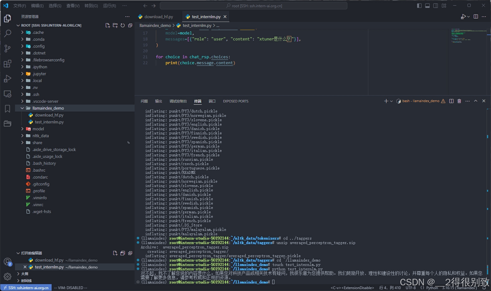Open editor more actions ellipsis
Screen dimensions: 491x291
point(484,17)
